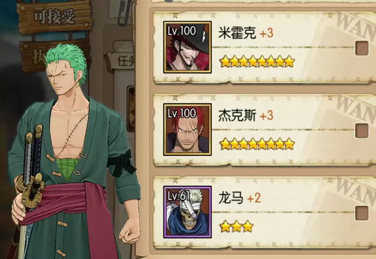Select the red-haired 杰克斯 portrait
Image resolution: width=376 pixels, height=259 pixels.
[x=187, y=129]
